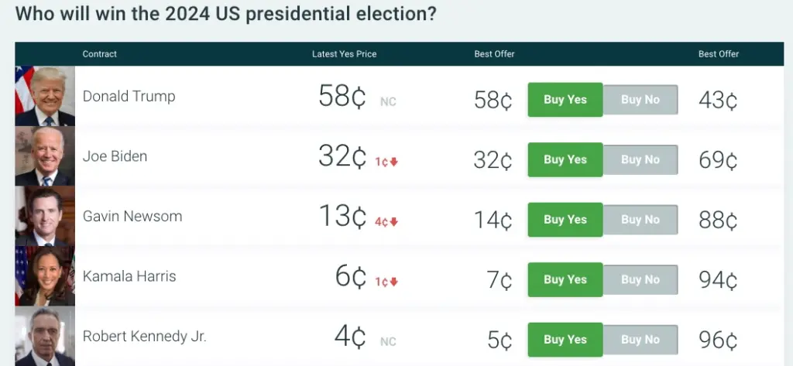Select the Gavin Newsom contract name
793x366 pixels.
(132, 217)
